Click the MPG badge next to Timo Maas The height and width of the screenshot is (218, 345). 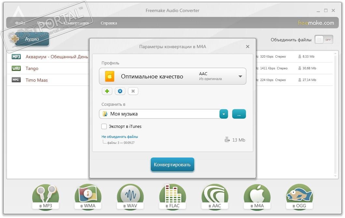(16, 80)
